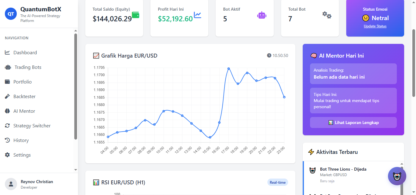The width and height of the screenshot is (416, 195).
Task: Click the Belum ada data hari ini text
Action: 339,77
